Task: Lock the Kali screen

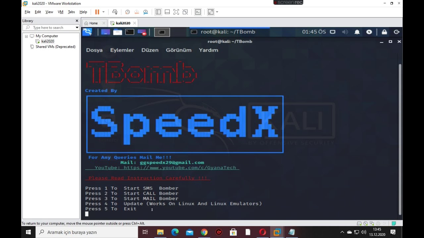Action: coord(384,32)
